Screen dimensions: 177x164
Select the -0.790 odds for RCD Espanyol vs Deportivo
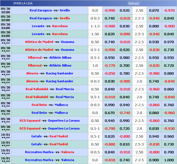click(110, 128)
